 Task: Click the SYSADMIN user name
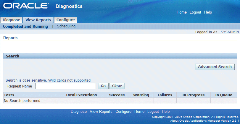click(230, 32)
